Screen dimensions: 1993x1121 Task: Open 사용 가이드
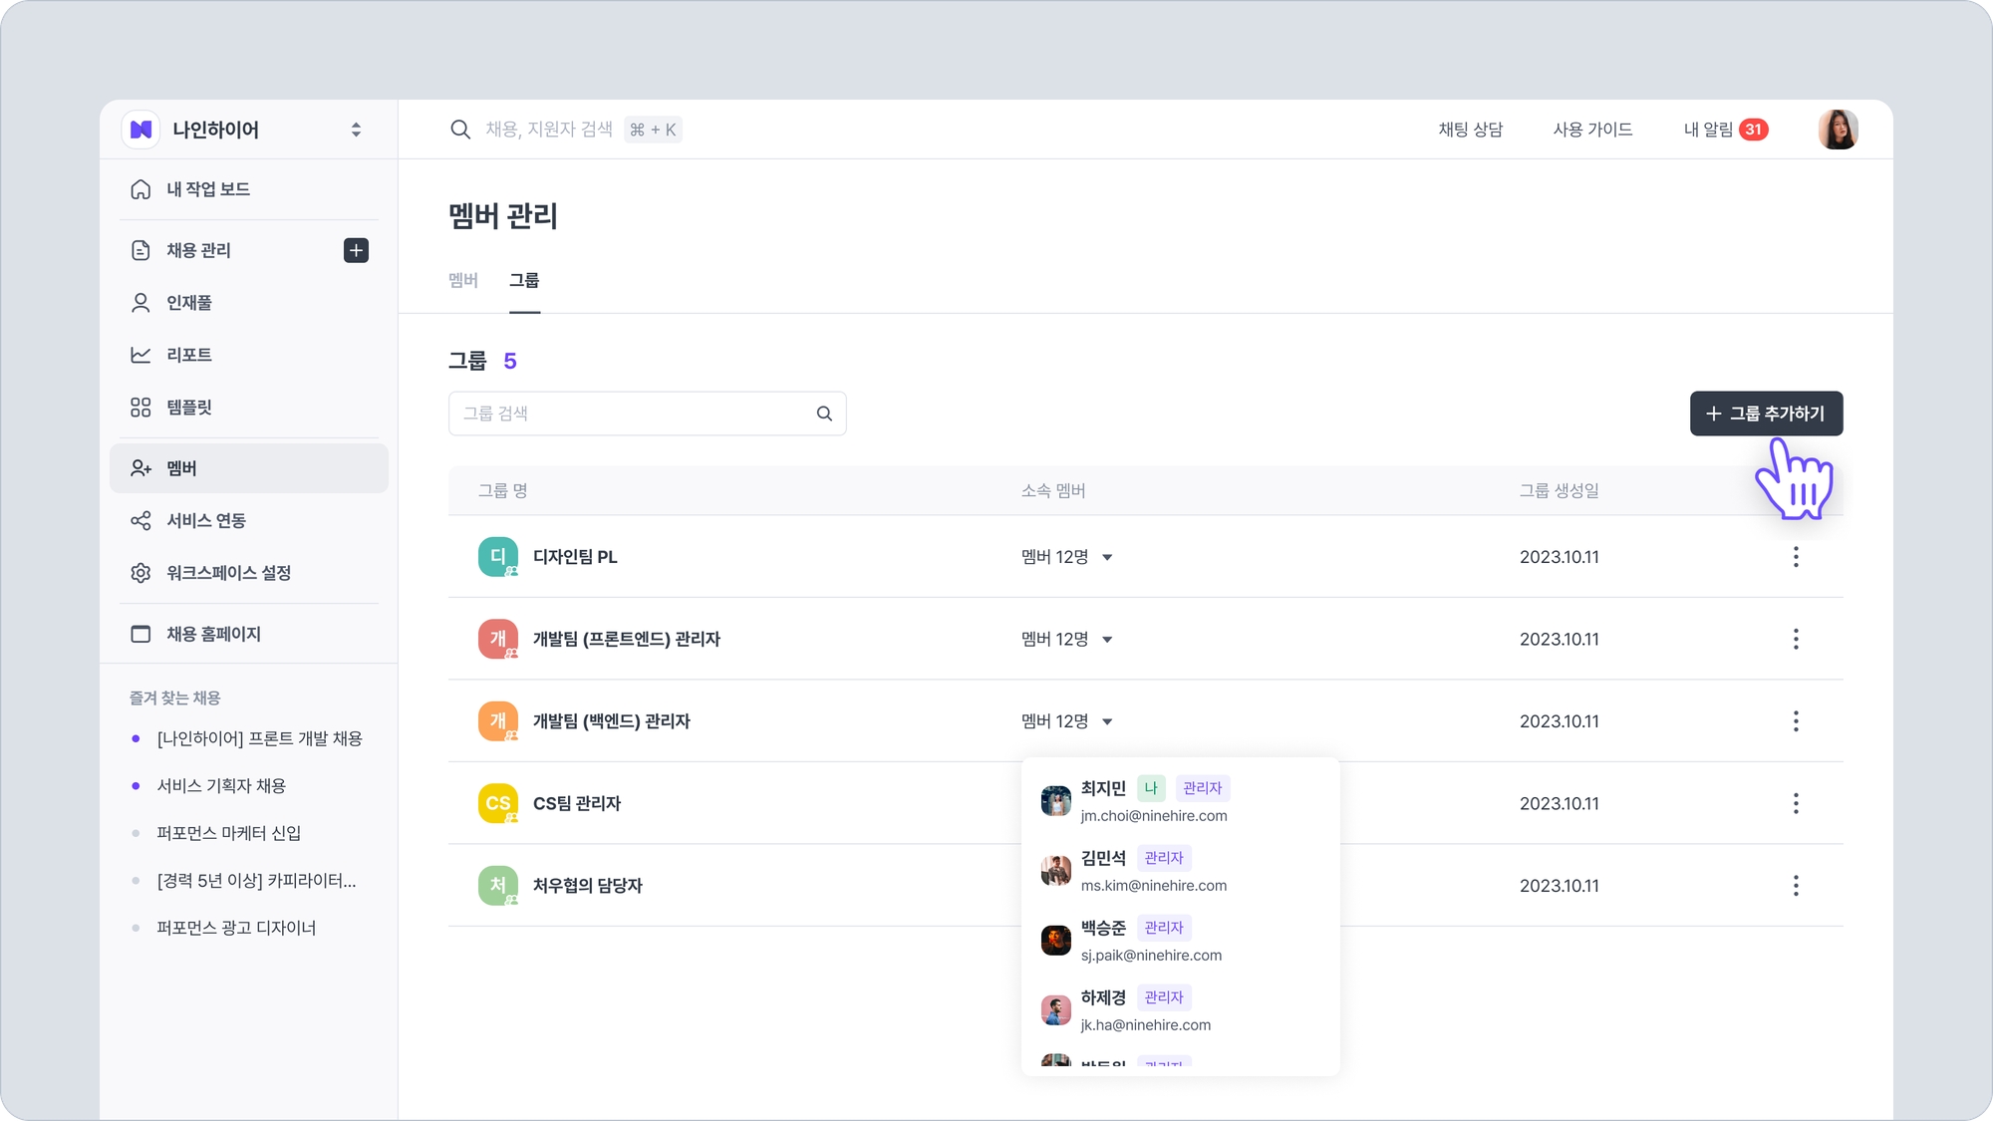tap(1592, 130)
